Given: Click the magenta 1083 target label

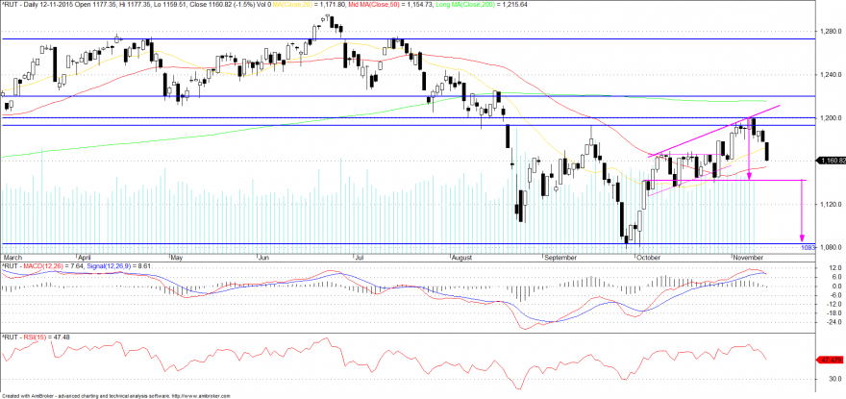Looking at the screenshot, I should coord(808,247).
